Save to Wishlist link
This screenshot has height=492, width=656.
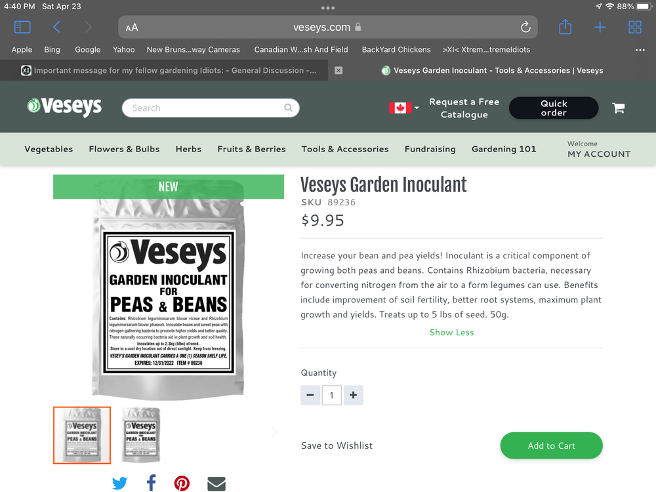pos(337,445)
